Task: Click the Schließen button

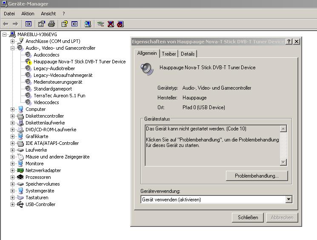Action: tap(248, 217)
